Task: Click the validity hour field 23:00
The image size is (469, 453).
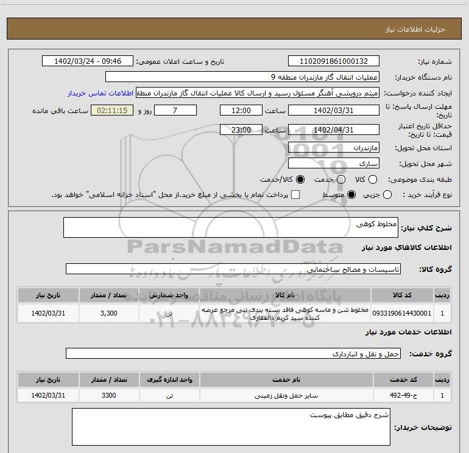Action: pyautogui.click(x=241, y=130)
